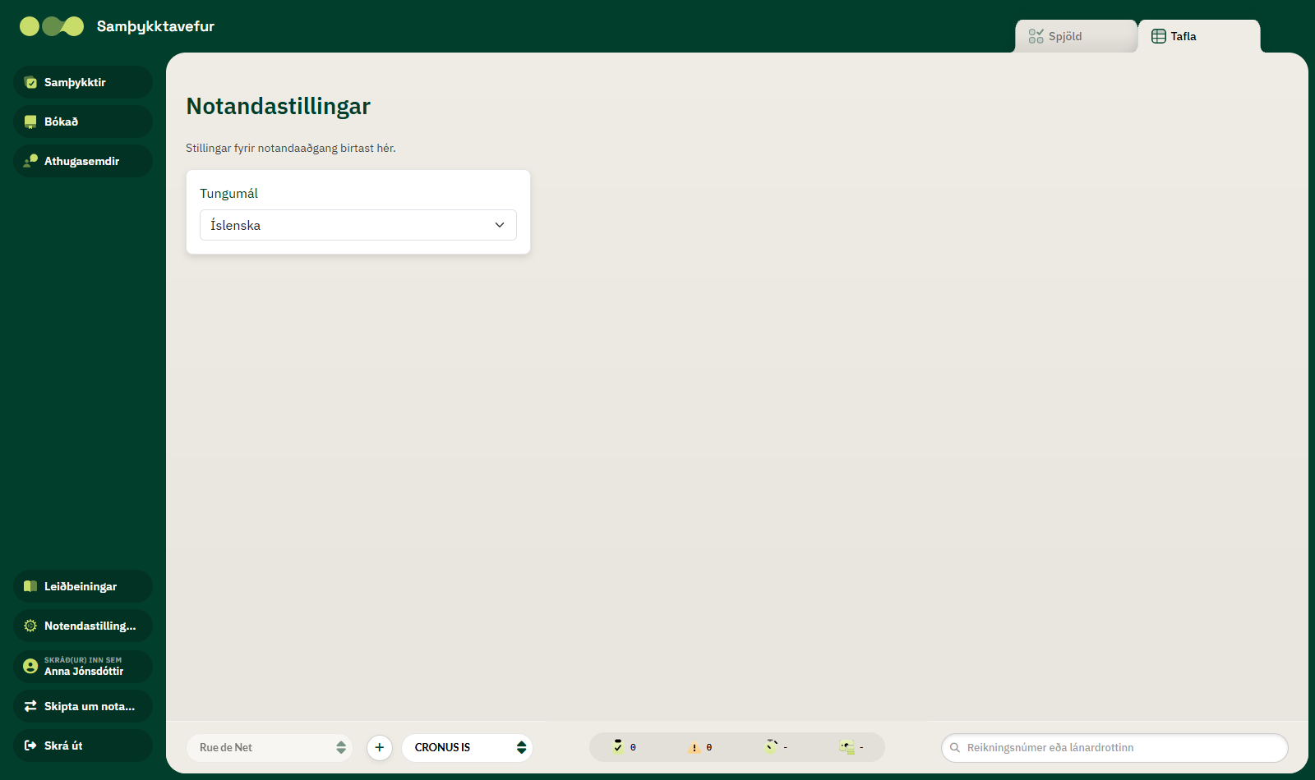
Task: Click up-down arrows beside CRONUS IS
Action: (x=521, y=747)
